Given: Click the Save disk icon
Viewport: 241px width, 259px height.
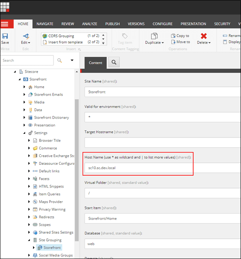Looking at the screenshot, I should click(x=5, y=36).
